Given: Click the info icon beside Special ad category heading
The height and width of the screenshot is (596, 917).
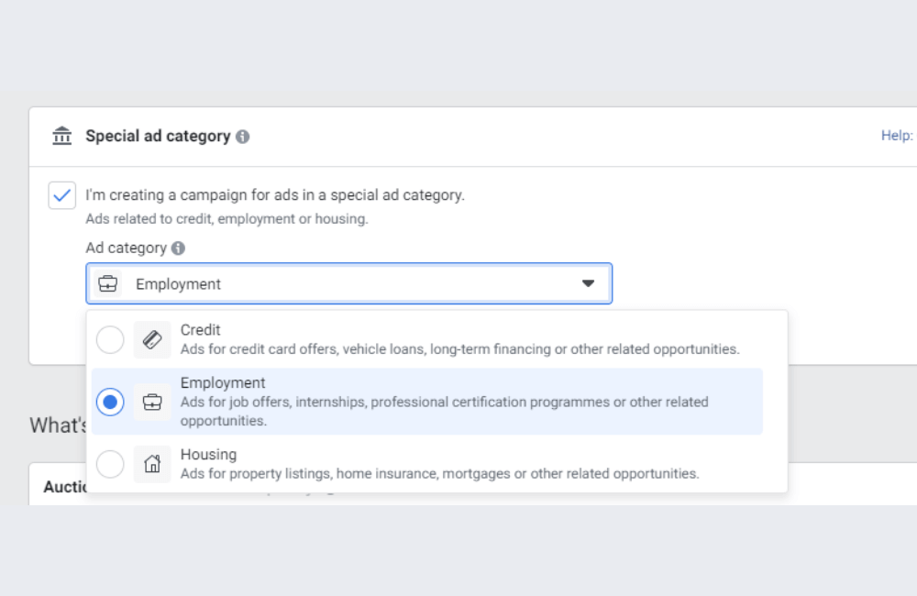Looking at the screenshot, I should pos(241,135).
